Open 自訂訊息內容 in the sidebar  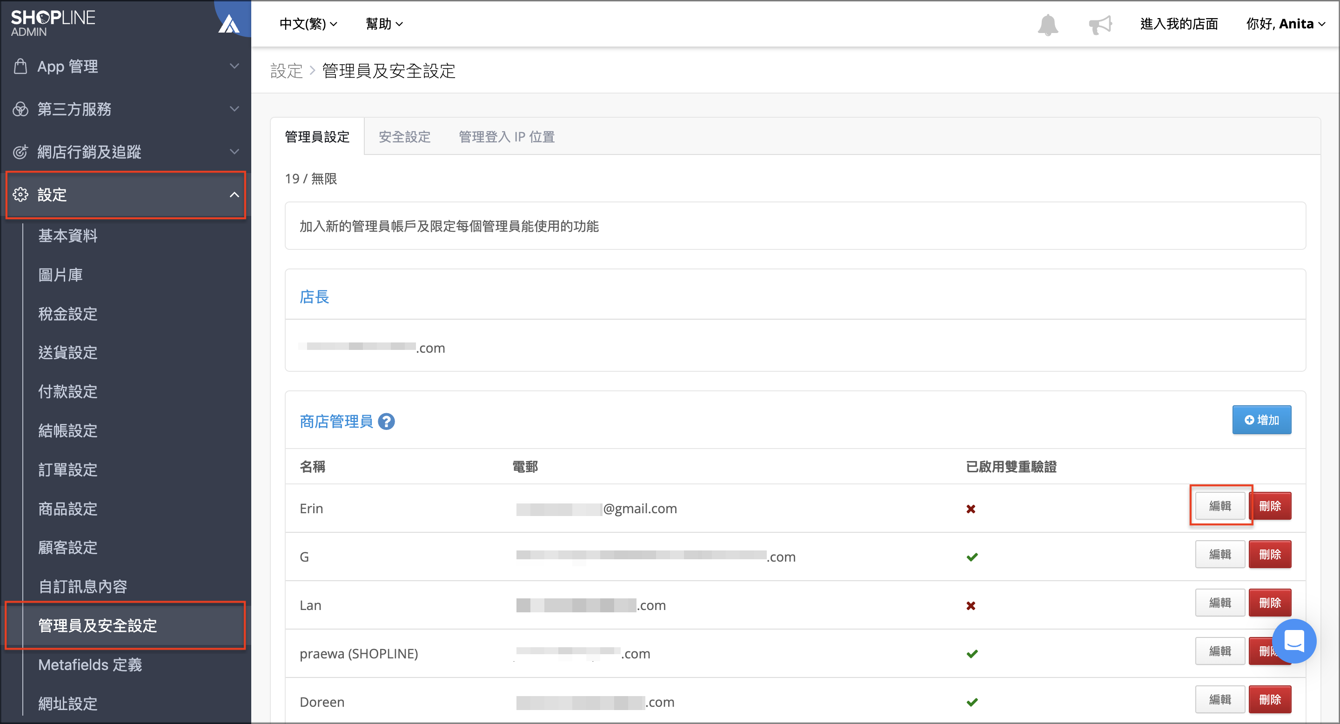(83, 587)
